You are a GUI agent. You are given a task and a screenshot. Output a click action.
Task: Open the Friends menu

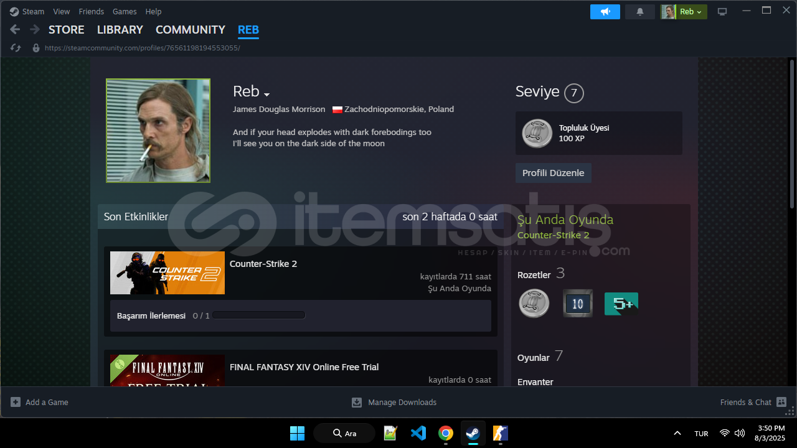click(x=92, y=11)
